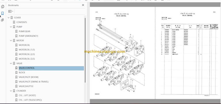Open PUMP (EMERGENCY) bookmark
The height and width of the screenshot is (104, 221).
(28, 36)
